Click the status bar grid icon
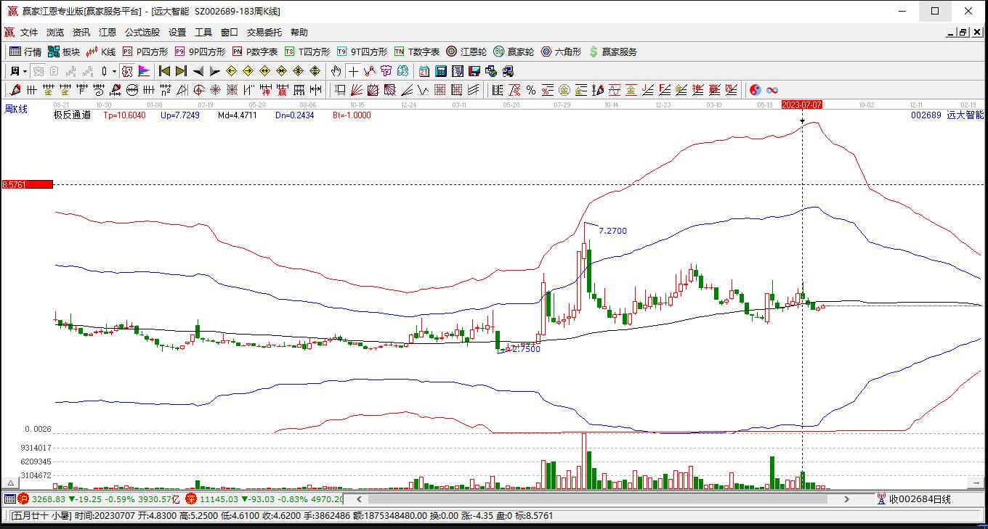 tap(9, 499)
